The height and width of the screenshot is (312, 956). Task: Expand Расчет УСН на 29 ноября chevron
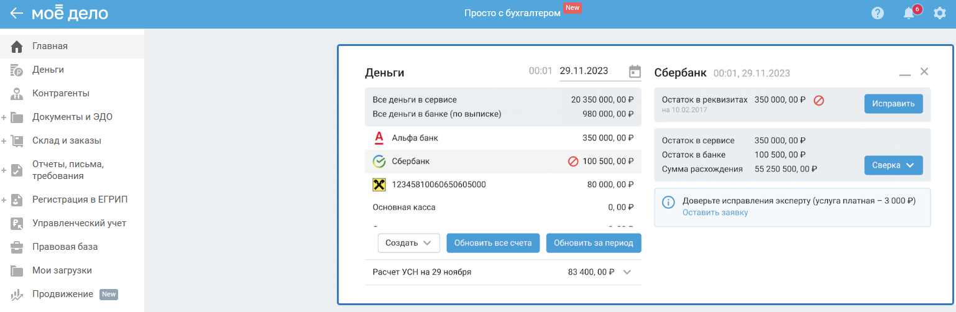[x=627, y=272]
